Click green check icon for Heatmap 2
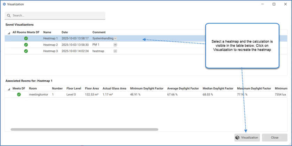 (26, 45)
